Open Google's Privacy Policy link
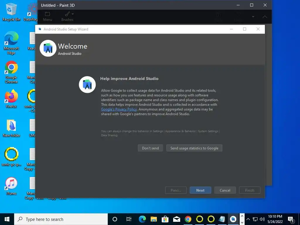 119,109
